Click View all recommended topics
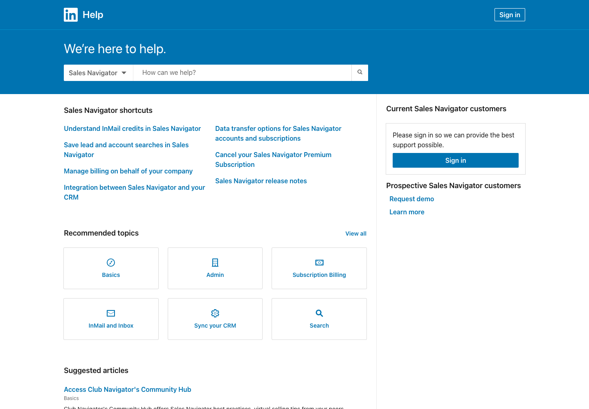589x409 pixels. click(356, 234)
